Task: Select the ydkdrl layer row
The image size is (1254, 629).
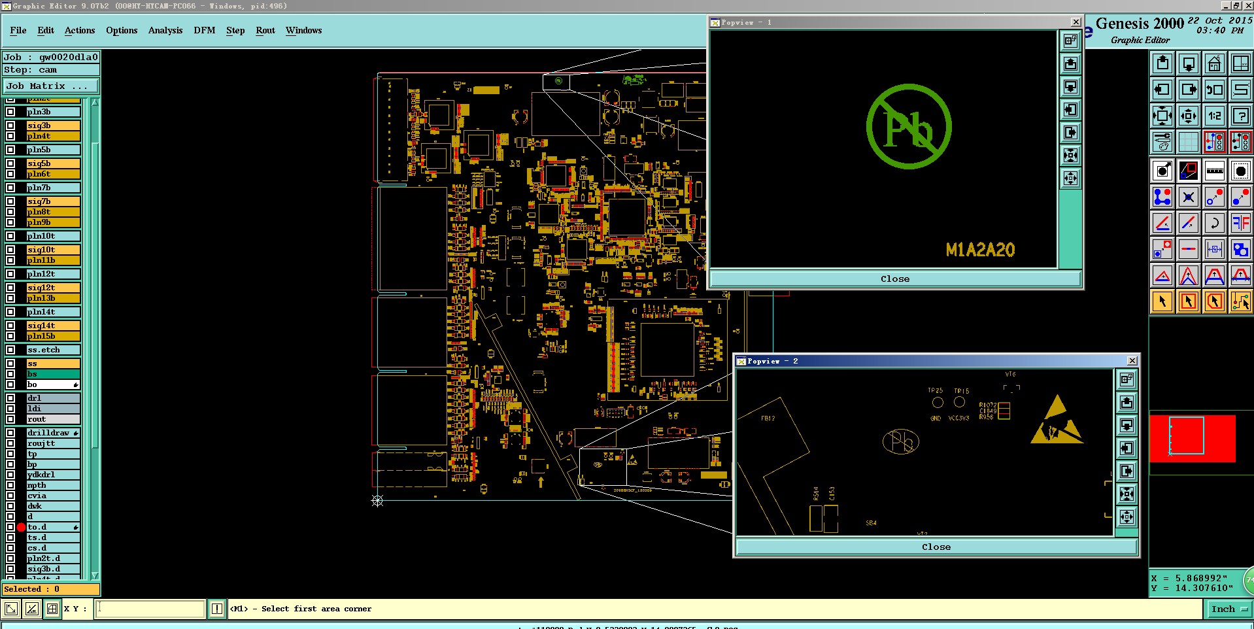Action: tap(53, 475)
